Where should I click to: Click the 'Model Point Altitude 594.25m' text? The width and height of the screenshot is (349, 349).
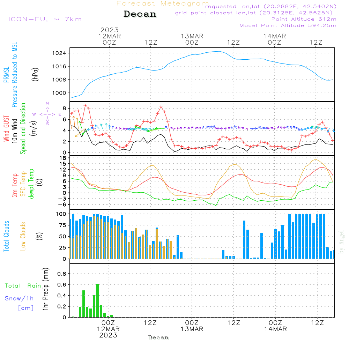click(288, 25)
